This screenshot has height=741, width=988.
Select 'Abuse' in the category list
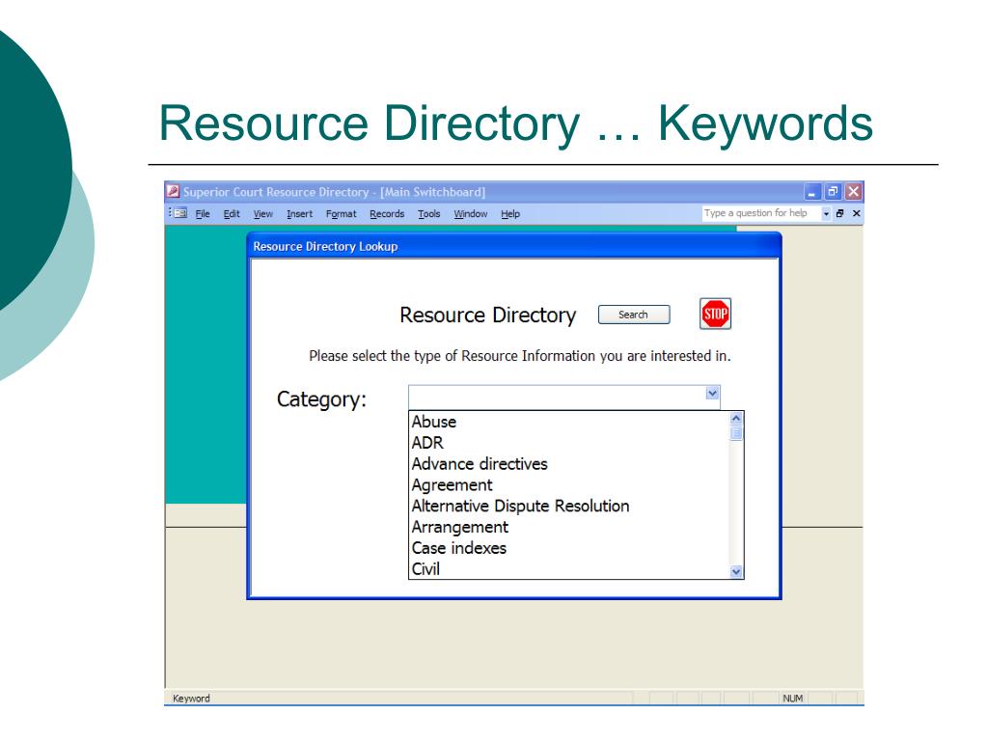(x=569, y=422)
